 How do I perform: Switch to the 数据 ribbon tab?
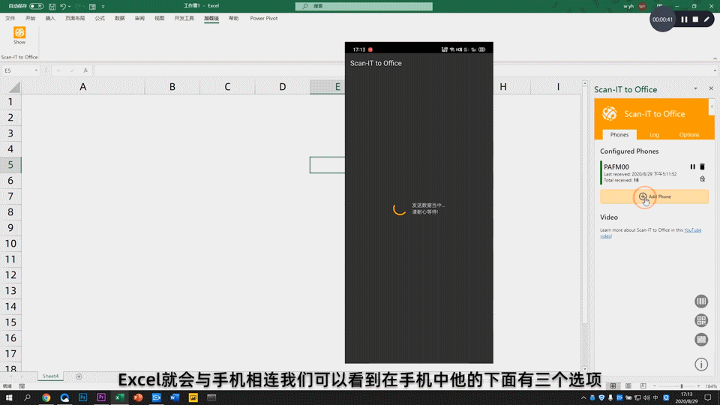tap(120, 18)
